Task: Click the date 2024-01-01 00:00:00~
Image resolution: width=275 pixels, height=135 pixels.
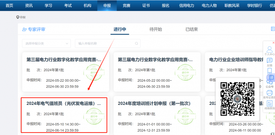Action: pyautogui.click(x=155, y=124)
